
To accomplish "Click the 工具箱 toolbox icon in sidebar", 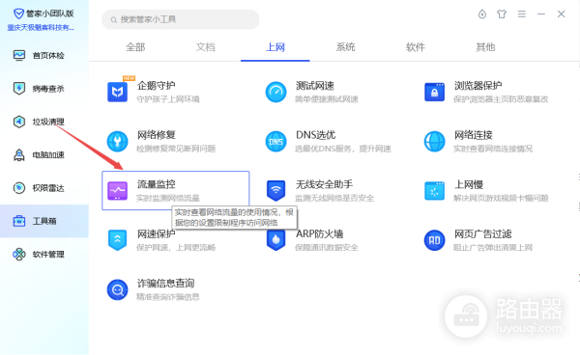I will tap(19, 221).
